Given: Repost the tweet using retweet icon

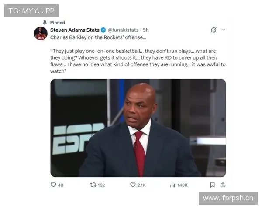Looking at the screenshot, I should pos(93,185).
